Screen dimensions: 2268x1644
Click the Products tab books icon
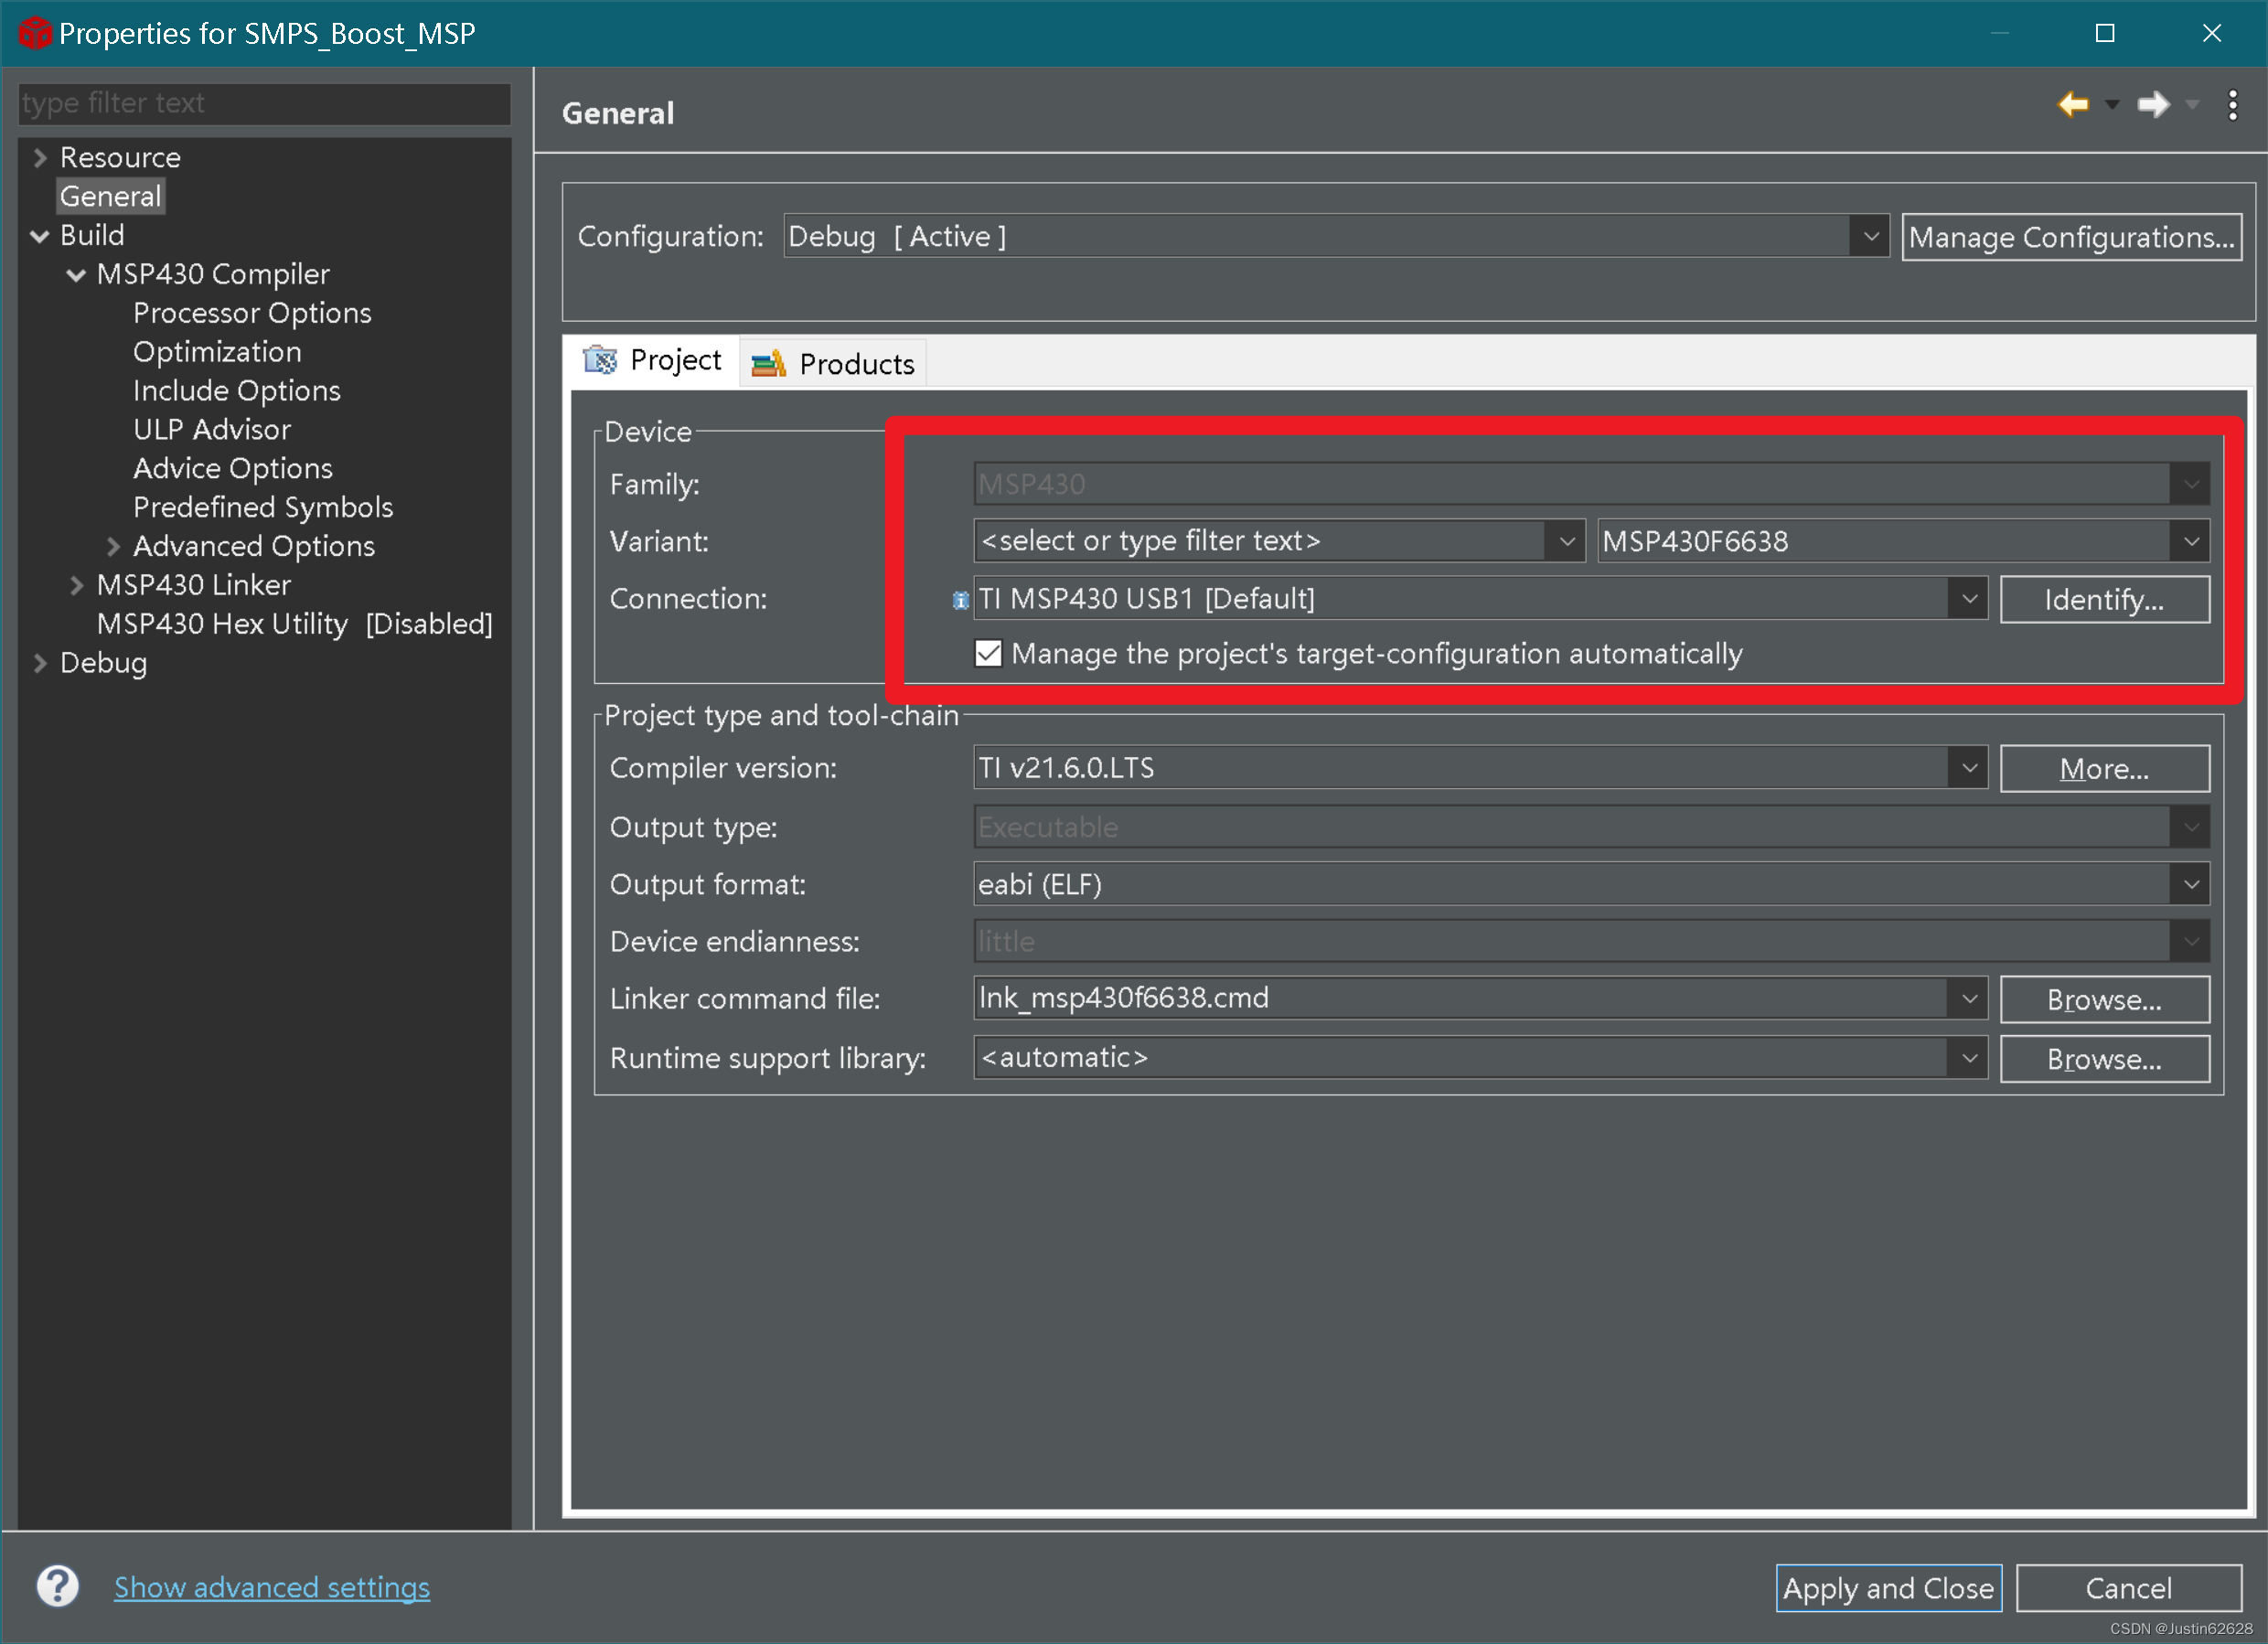pos(768,364)
